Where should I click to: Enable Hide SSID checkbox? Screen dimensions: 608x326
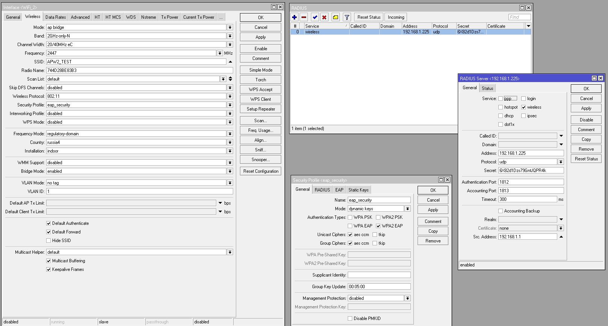pos(48,241)
